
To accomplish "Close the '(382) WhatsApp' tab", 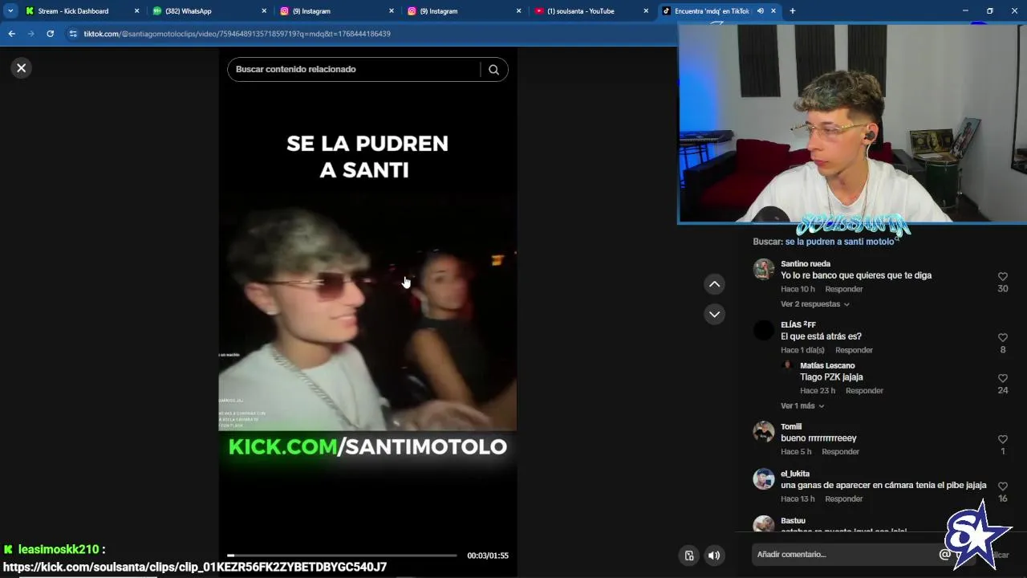I will click(264, 11).
